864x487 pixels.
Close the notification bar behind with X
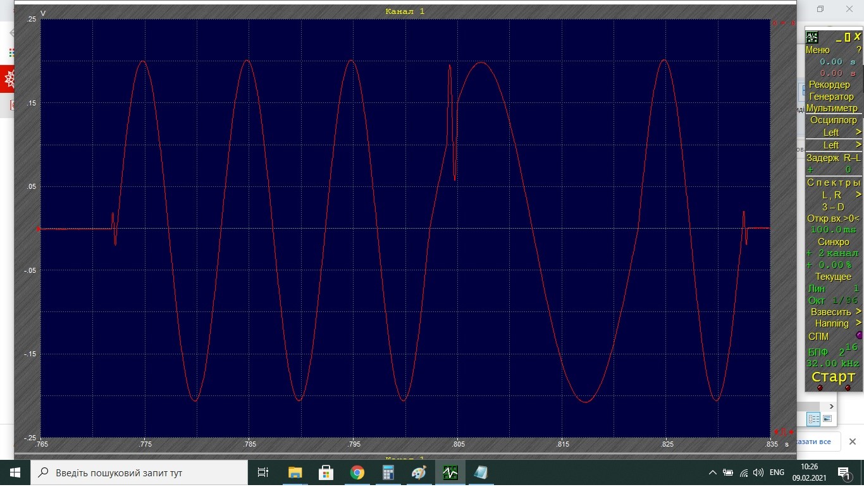click(x=852, y=442)
